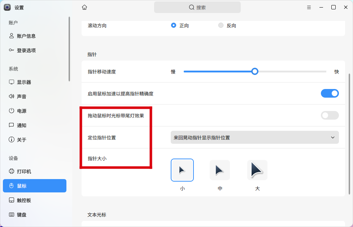
Task: Click the magnifier icon in search bar
Action: (x=192, y=8)
